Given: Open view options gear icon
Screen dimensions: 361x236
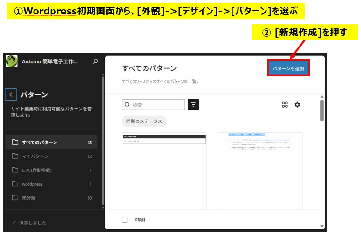Looking at the screenshot, I should [297, 105].
